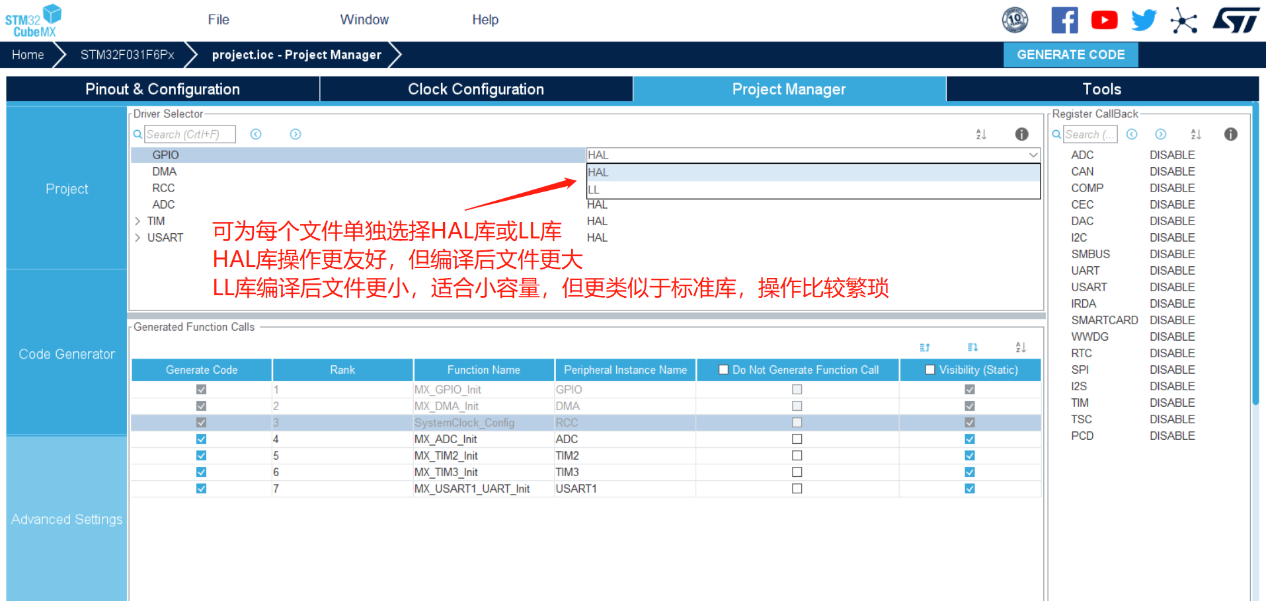Open the YouTube channel icon

(1104, 20)
